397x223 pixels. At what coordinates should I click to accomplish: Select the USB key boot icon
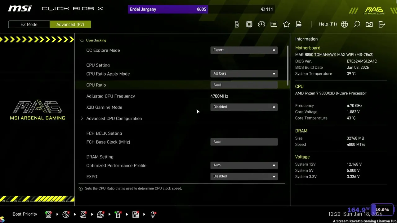pos(118,214)
